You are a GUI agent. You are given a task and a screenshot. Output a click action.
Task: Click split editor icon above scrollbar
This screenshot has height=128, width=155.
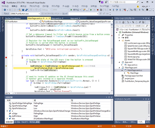point(112,24)
